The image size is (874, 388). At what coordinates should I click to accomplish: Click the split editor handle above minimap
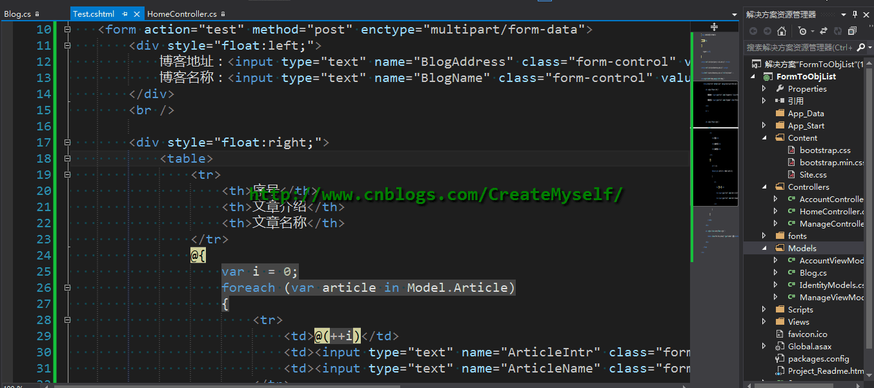(x=715, y=26)
